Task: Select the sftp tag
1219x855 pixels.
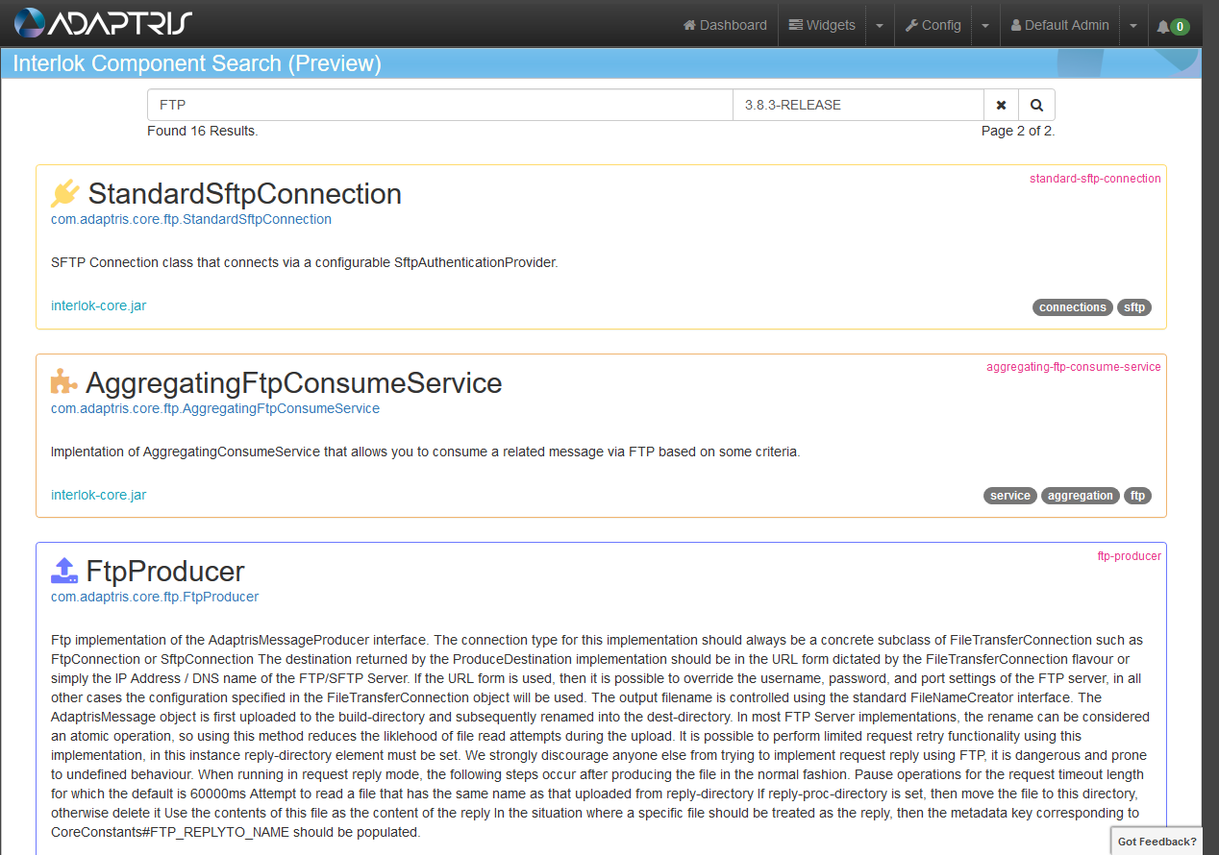Action: pyautogui.click(x=1134, y=307)
